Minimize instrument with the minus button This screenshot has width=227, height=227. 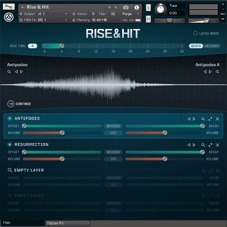223,9
